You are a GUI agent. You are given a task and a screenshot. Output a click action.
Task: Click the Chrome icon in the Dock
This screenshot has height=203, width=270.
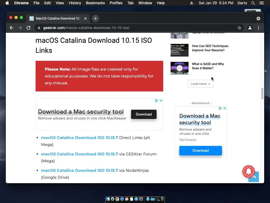[x=117, y=199]
